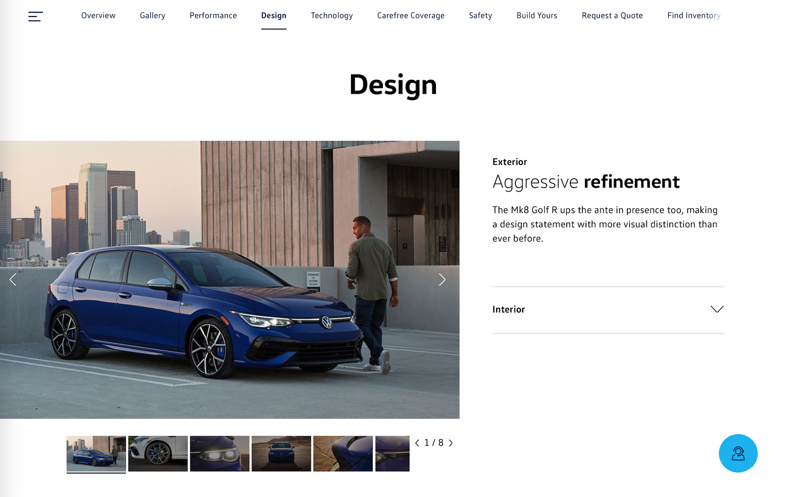Open the Gallery nav item
Image resolution: width=787 pixels, height=497 pixels.
(x=152, y=16)
